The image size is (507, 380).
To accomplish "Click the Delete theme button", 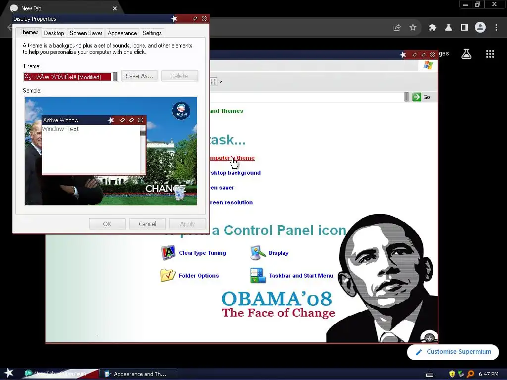I will pos(179,76).
